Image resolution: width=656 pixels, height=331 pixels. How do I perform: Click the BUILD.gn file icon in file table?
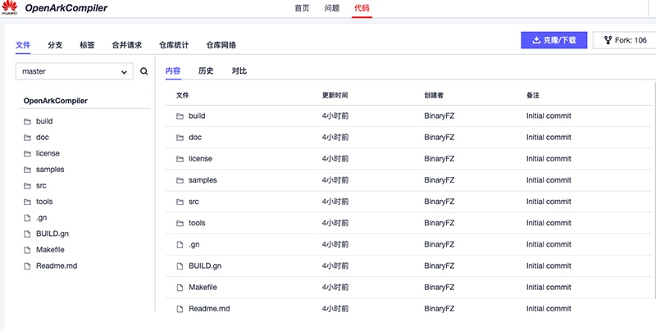180,265
